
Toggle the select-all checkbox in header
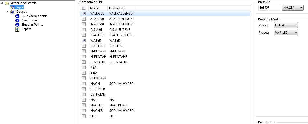pos(84,8)
